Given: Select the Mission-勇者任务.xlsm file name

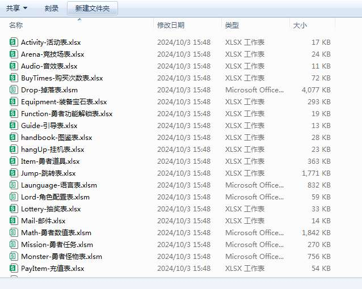Looking at the screenshot, I should click(57, 245).
